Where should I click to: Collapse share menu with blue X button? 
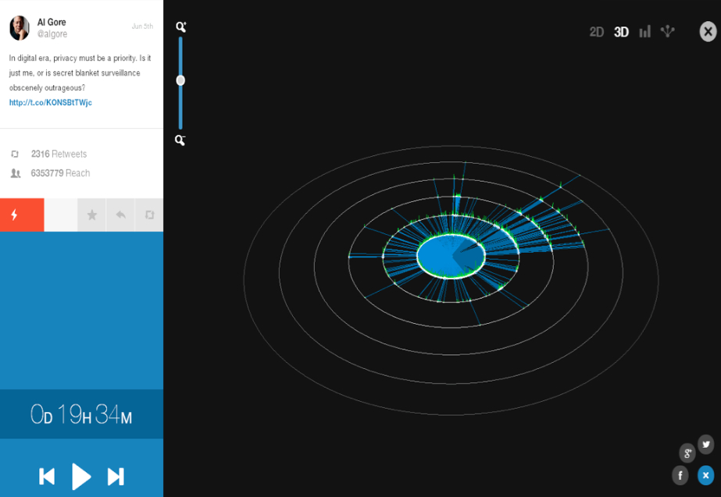point(705,475)
